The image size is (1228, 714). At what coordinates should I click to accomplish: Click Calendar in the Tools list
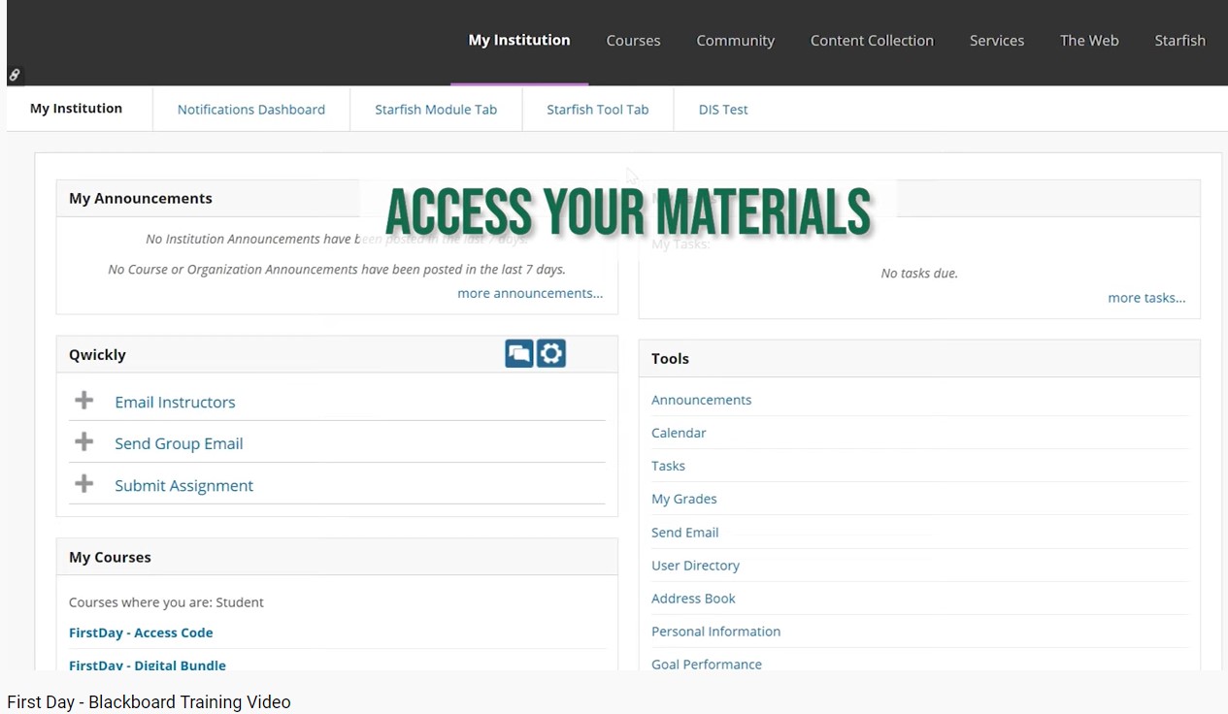pyautogui.click(x=679, y=433)
